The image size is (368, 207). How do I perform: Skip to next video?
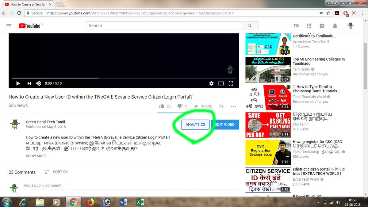coord(29,83)
